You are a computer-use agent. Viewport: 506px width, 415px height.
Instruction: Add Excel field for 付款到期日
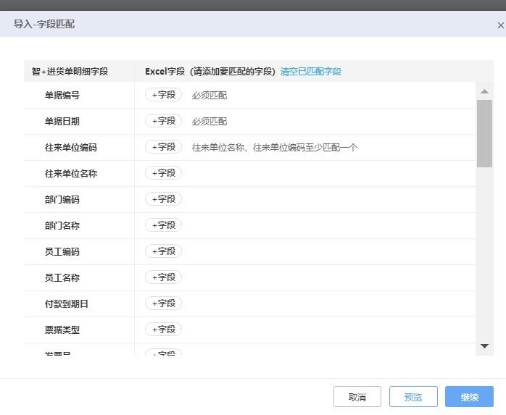pyautogui.click(x=163, y=303)
